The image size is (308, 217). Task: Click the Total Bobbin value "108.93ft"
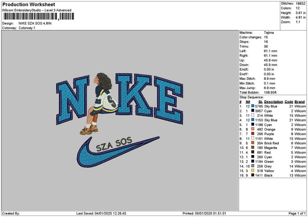click(270, 93)
